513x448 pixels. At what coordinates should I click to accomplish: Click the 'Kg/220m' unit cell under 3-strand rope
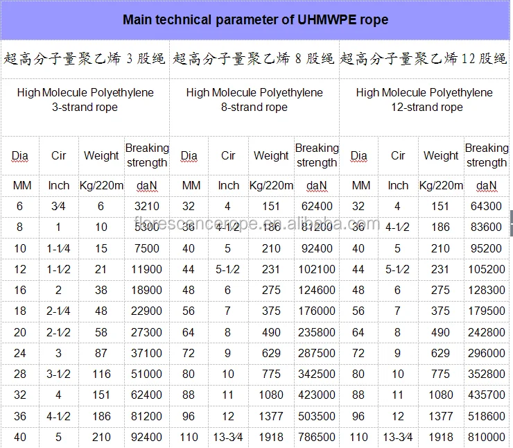pyautogui.click(x=101, y=185)
